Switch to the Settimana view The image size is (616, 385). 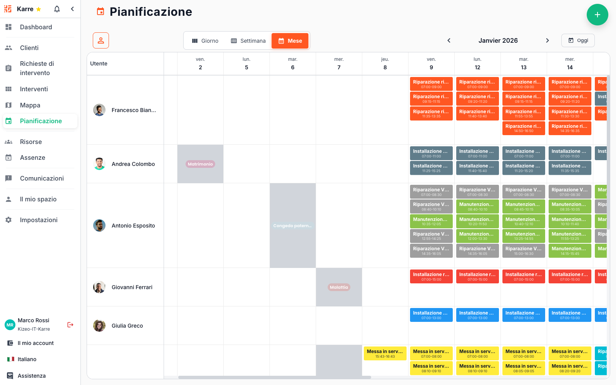248,41
